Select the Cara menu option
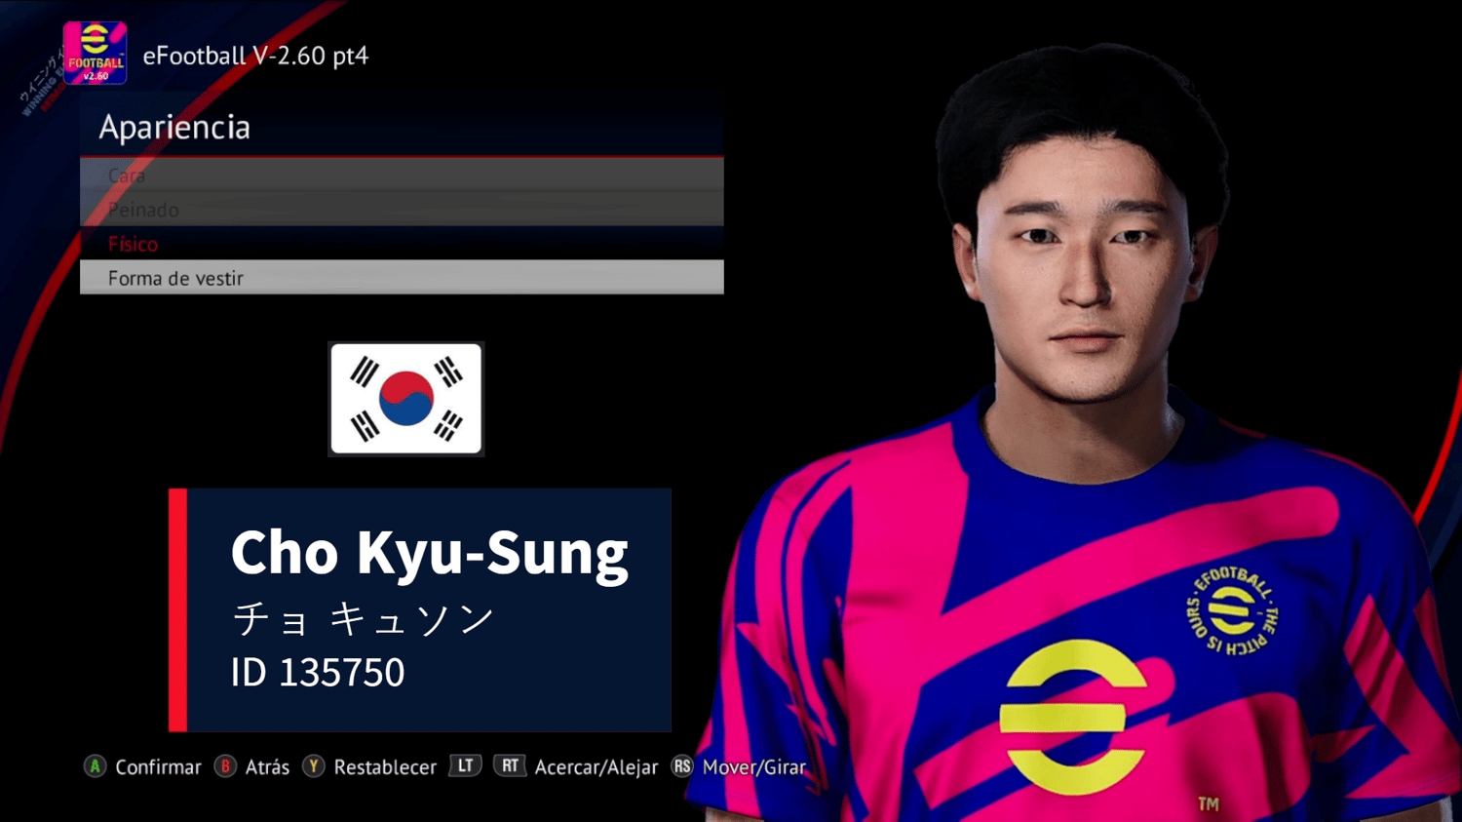 pyautogui.click(x=402, y=176)
